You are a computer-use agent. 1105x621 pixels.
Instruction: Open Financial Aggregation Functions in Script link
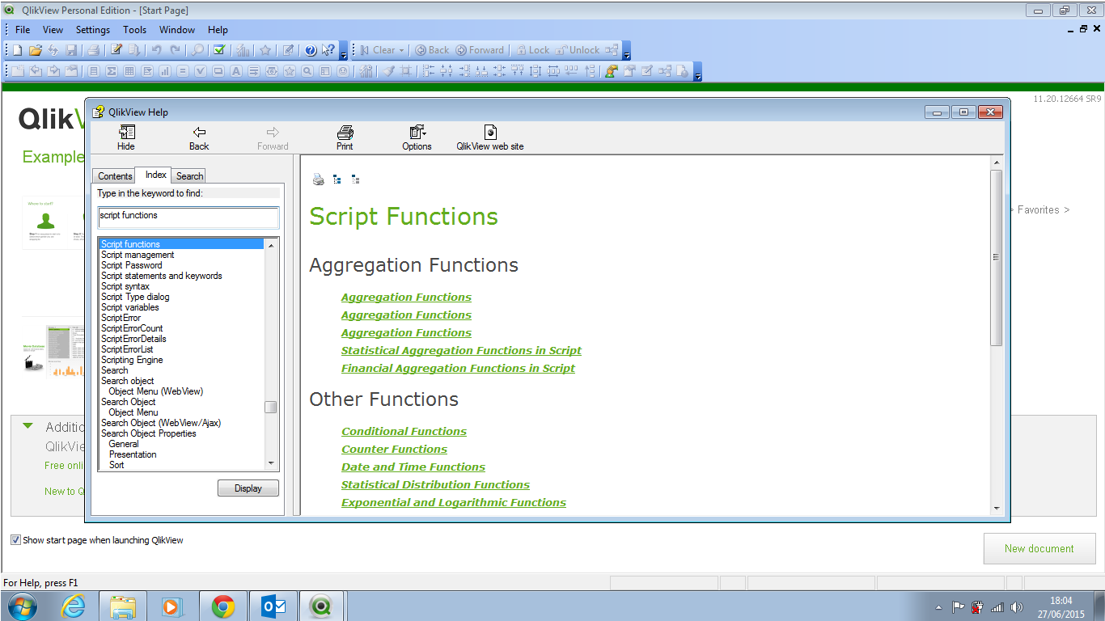[x=458, y=369]
